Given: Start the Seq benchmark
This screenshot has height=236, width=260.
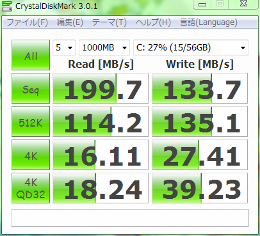Looking at the screenshot, I should pos(31,88).
